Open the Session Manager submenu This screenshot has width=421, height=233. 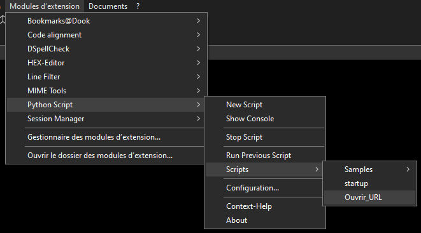point(106,119)
